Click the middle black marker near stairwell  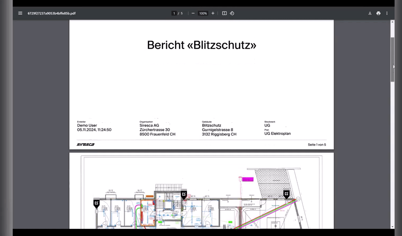click(x=184, y=195)
